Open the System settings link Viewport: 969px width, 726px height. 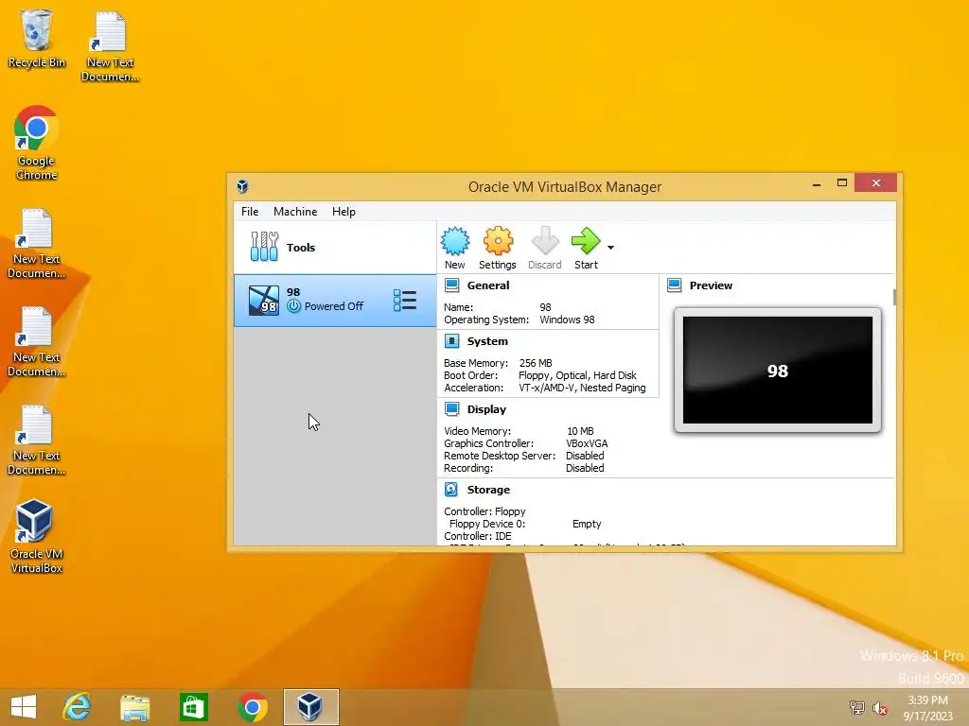(x=487, y=341)
